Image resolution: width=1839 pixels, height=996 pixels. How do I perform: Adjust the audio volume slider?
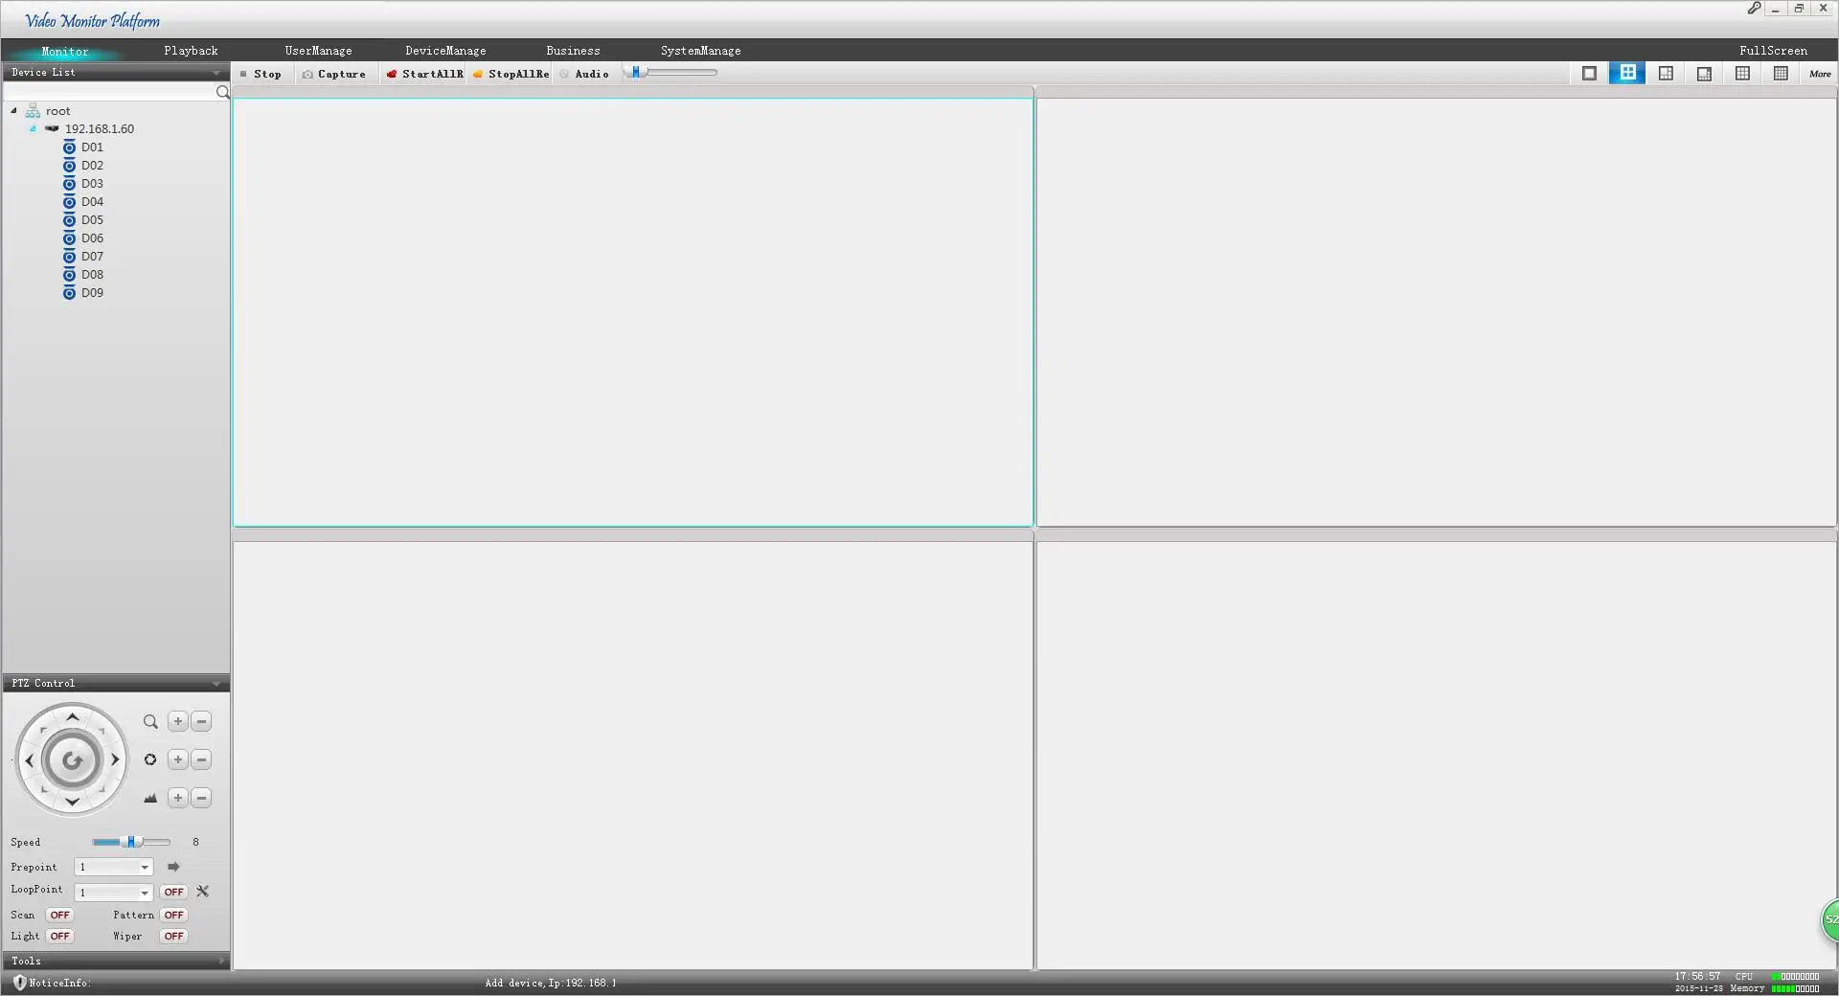(670, 73)
